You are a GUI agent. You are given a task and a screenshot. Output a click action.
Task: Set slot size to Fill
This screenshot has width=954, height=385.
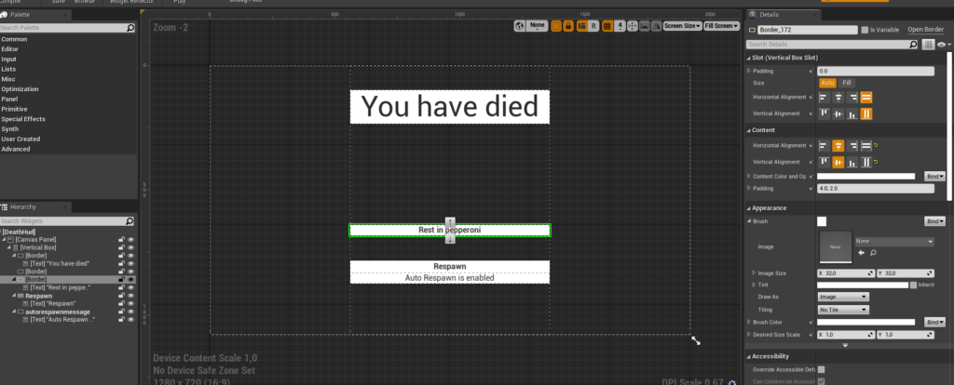846,83
